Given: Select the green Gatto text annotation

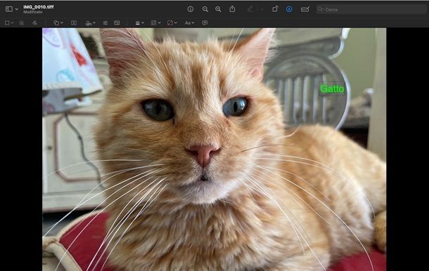Looking at the screenshot, I should 332,89.
